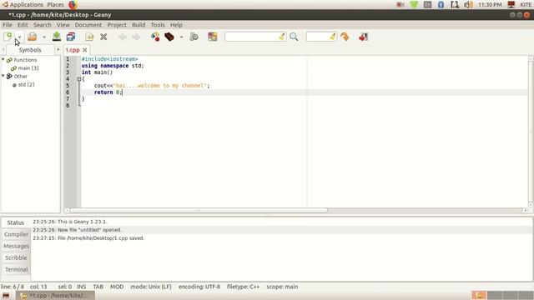Select main [3] in symbols tree

pyautogui.click(x=28, y=68)
